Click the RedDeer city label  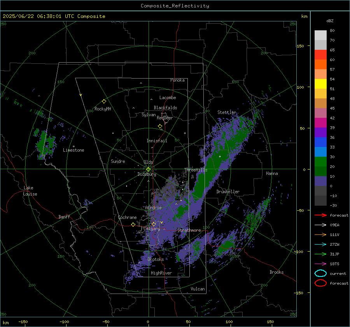tap(165, 118)
